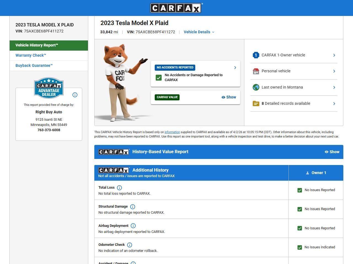Click the folder icon for Detailed records
Image resolution: width=353 pixels, height=264 pixels.
point(256,104)
